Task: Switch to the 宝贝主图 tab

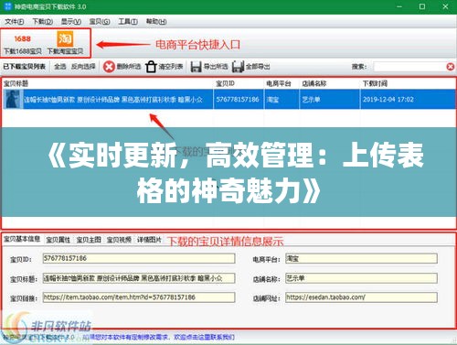Action: (x=89, y=240)
